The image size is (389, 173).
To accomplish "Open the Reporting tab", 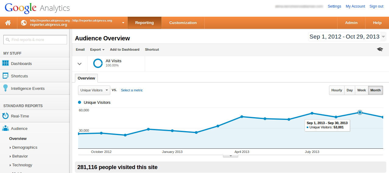I will click(144, 23).
